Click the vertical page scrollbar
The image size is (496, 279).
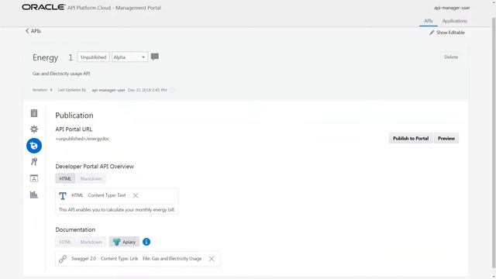tap(494, 143)
